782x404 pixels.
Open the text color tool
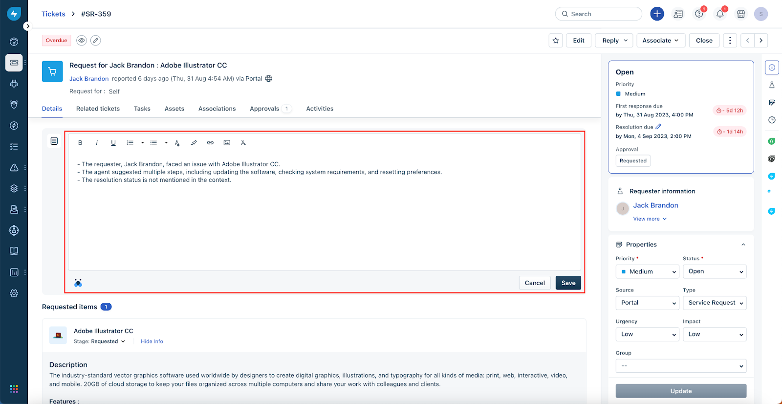(x=177, y=143)
